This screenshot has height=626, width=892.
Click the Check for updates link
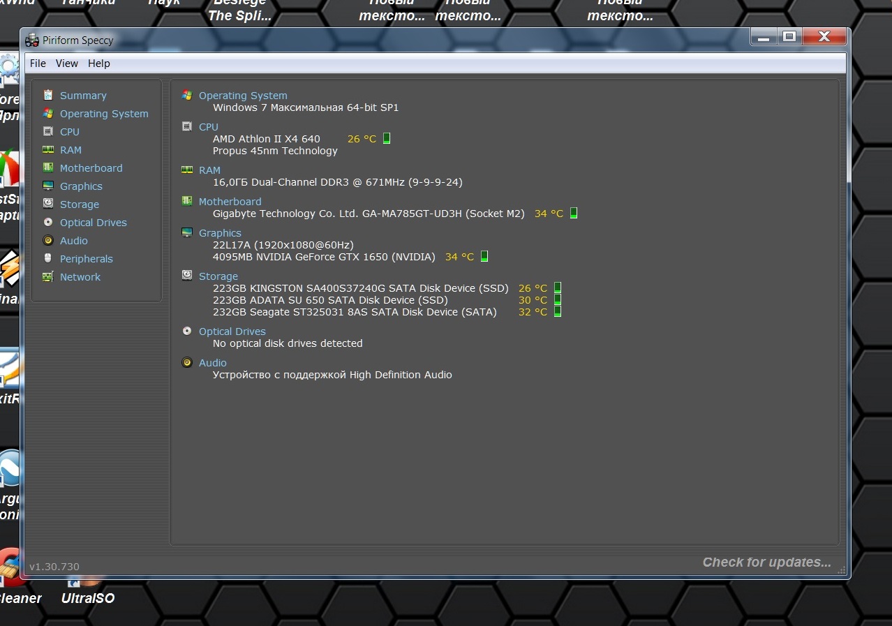point(766,562)
